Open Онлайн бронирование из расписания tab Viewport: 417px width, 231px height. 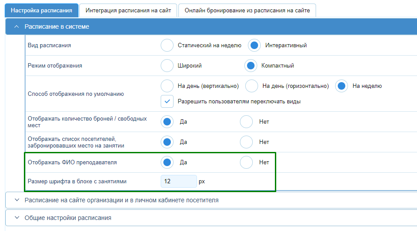tap(247, 11)
